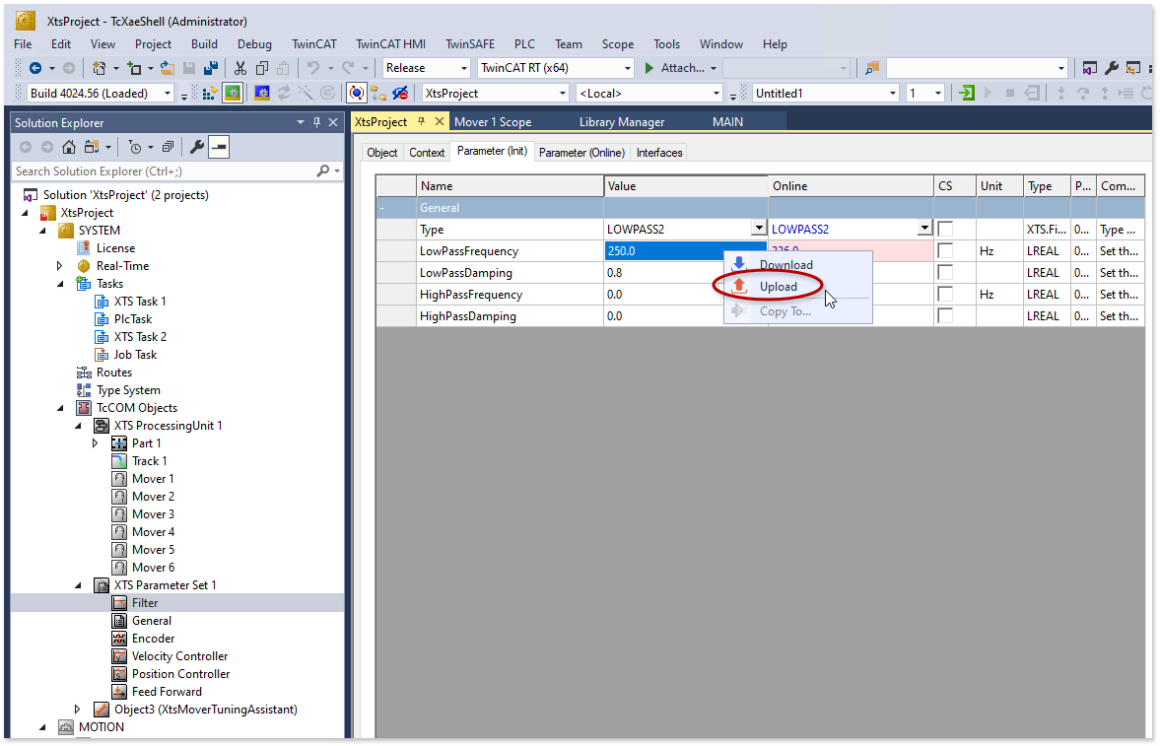Click the Find in Files icon

(872, 68)
